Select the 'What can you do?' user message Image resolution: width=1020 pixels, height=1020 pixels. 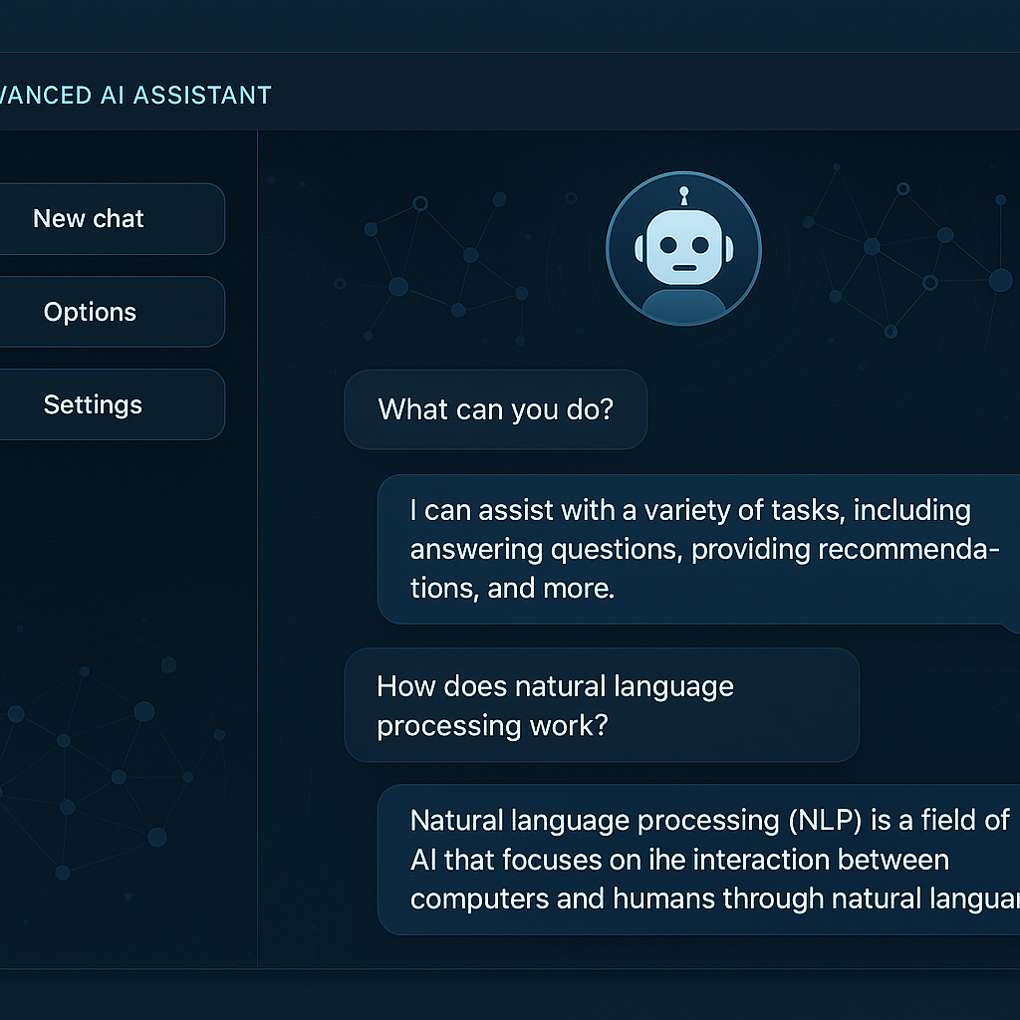tap(495, 409)
